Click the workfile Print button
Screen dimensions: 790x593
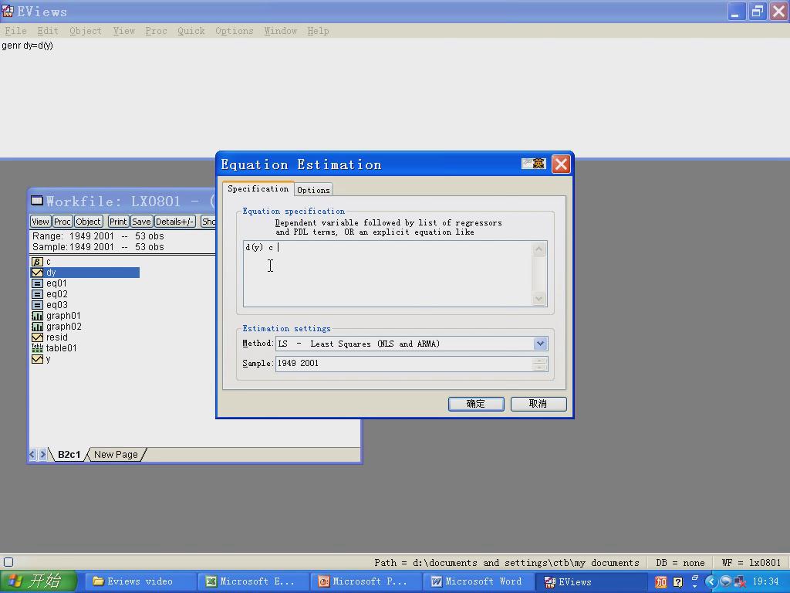[118, 222]
